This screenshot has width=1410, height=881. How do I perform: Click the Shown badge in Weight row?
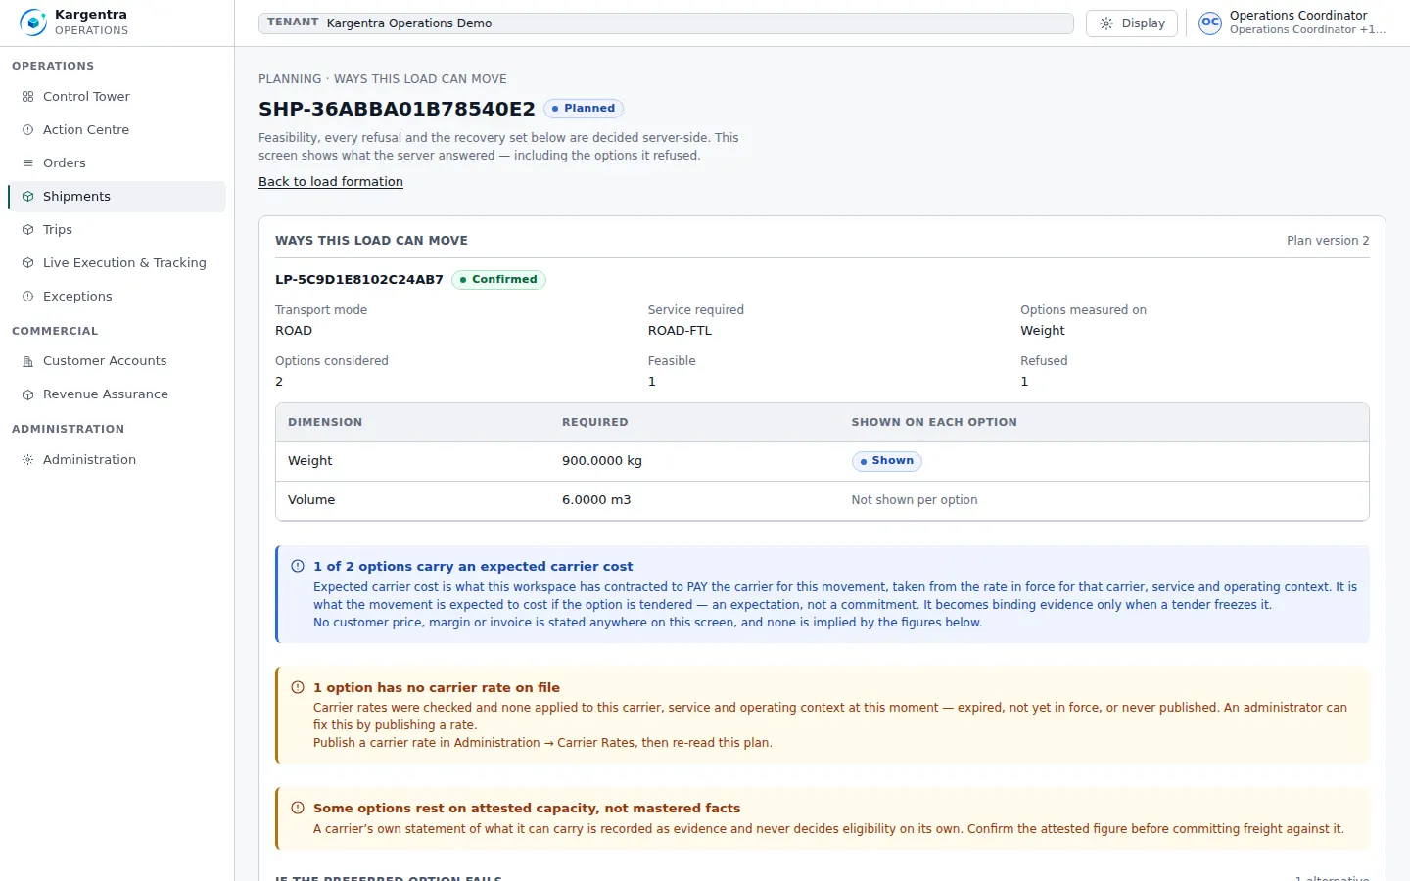tap(886, 461)
